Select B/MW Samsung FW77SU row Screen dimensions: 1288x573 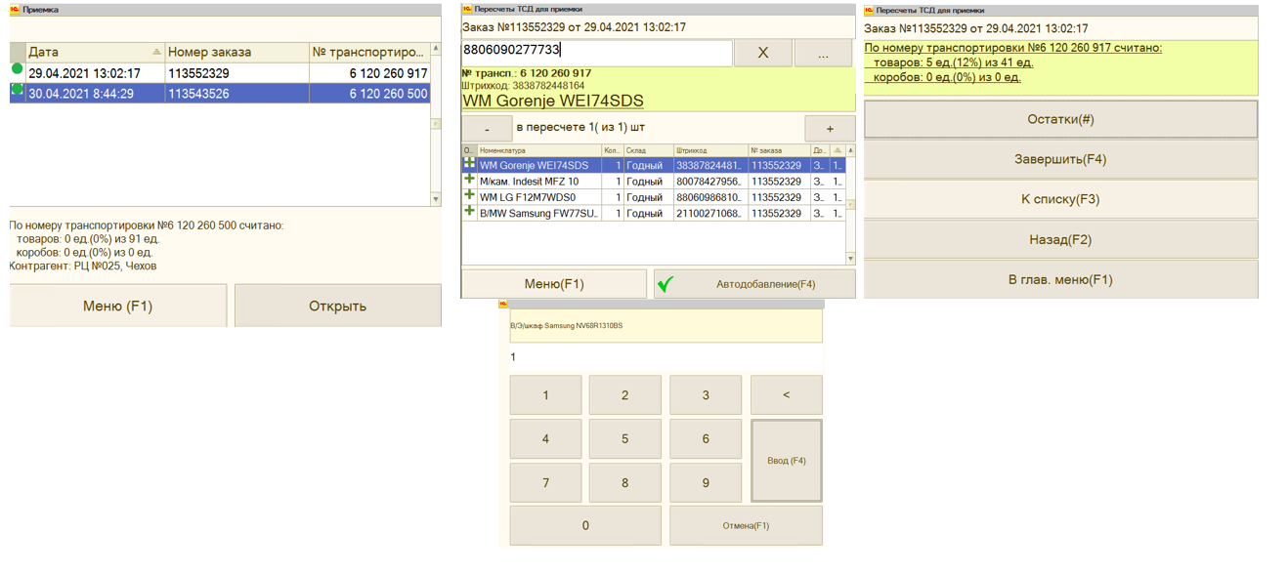(x=653, y=213)
